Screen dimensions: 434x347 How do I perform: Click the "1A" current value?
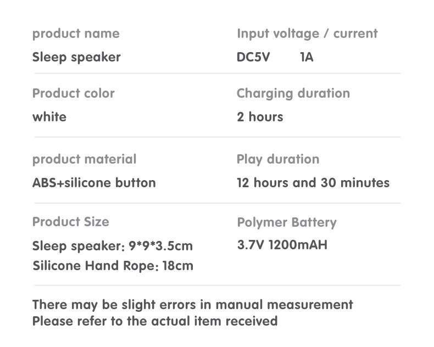[307, 57]
